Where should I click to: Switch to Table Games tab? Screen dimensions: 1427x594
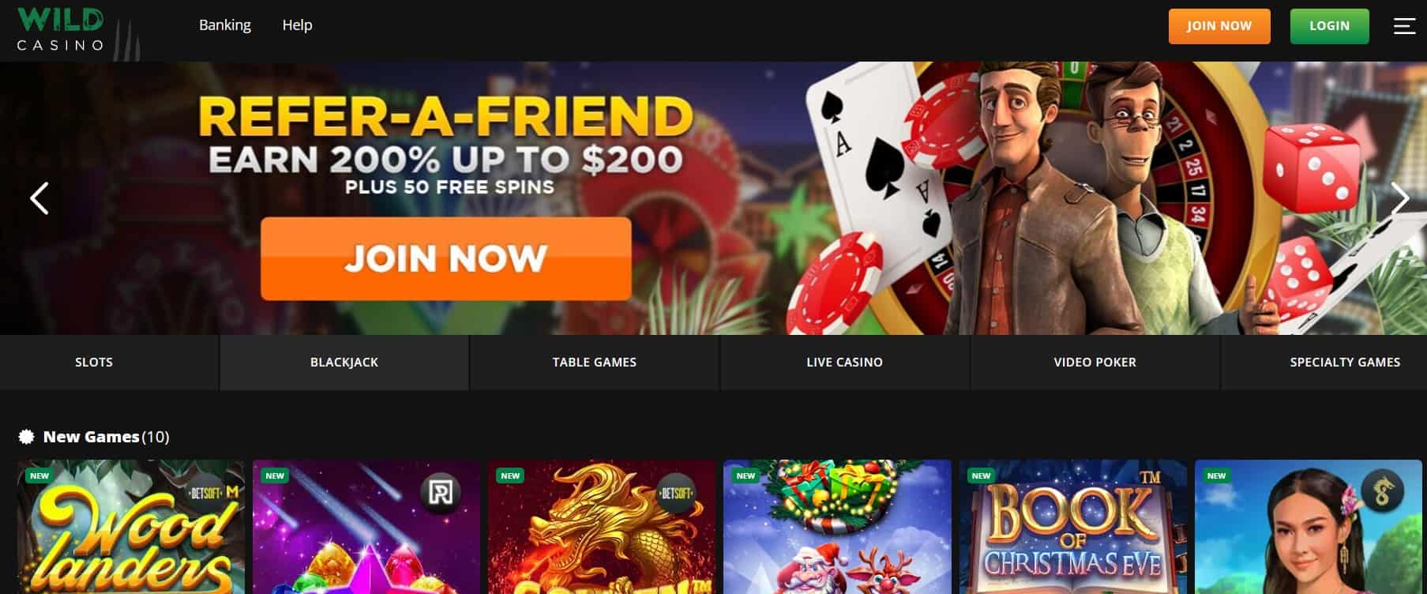point(595,363)
